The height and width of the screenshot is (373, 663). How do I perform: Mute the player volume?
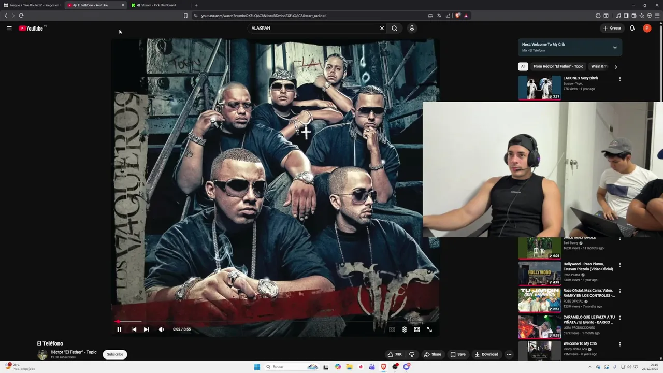[161, 329]
